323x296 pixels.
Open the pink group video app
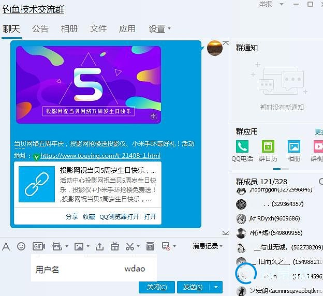(x=318, y=146)
